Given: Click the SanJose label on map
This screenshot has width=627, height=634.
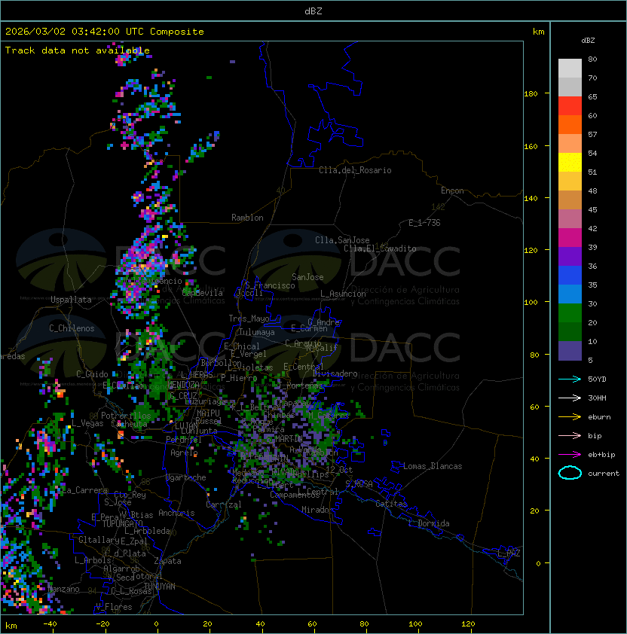Looking at the screenshot, I should [307, 277].
